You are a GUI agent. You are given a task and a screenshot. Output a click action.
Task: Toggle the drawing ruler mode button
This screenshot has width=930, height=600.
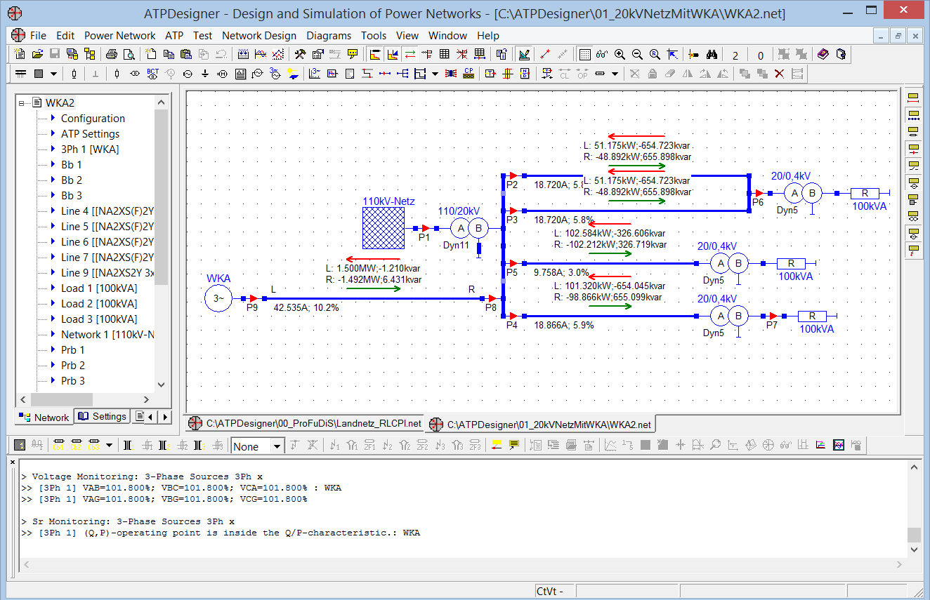coord(524,55)
